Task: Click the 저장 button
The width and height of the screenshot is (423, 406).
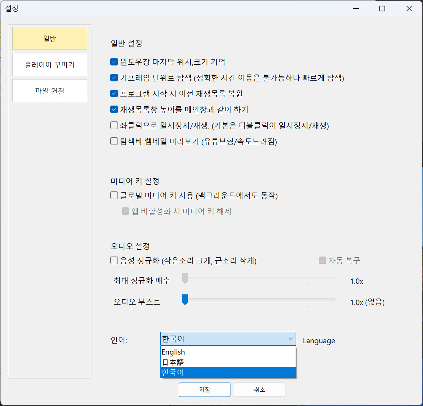Action: (204, 390)
